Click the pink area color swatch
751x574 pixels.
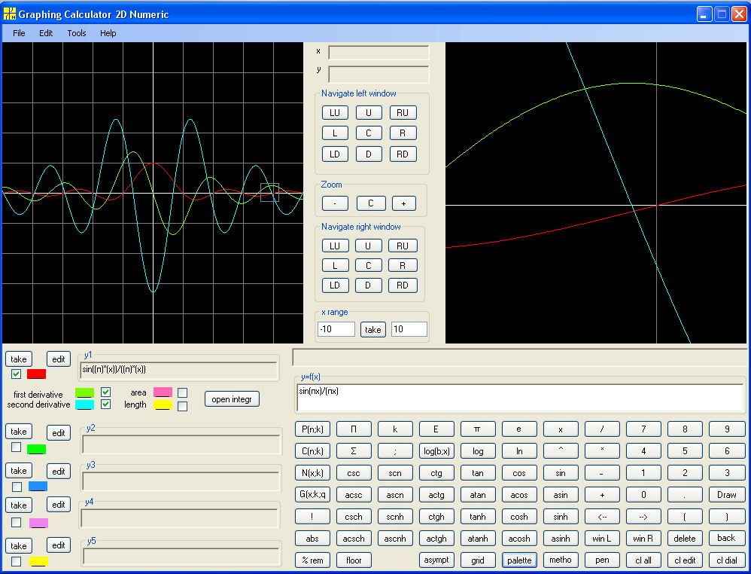tap(163, 392)
